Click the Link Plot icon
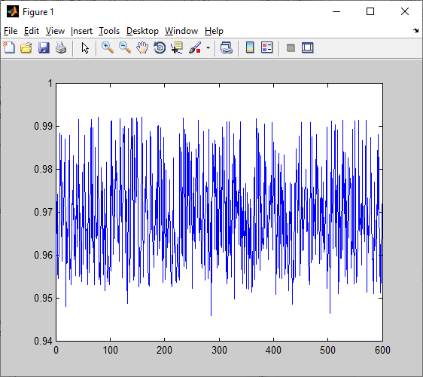This screenshot has height=377, width=423. tap(227, 48)
